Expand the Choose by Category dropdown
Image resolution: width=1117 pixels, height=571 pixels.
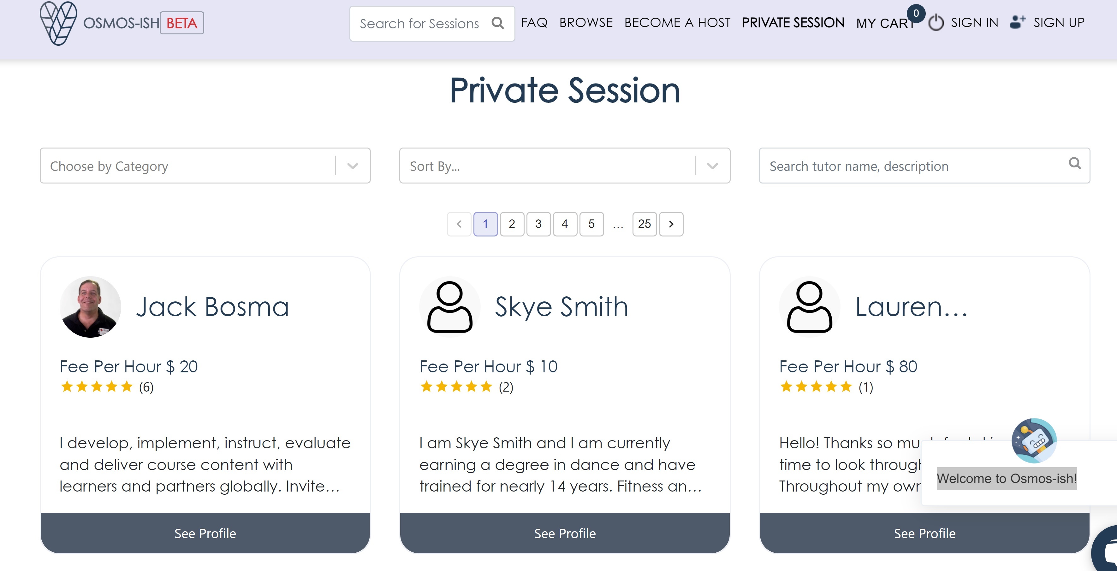(x=353, y=166)
